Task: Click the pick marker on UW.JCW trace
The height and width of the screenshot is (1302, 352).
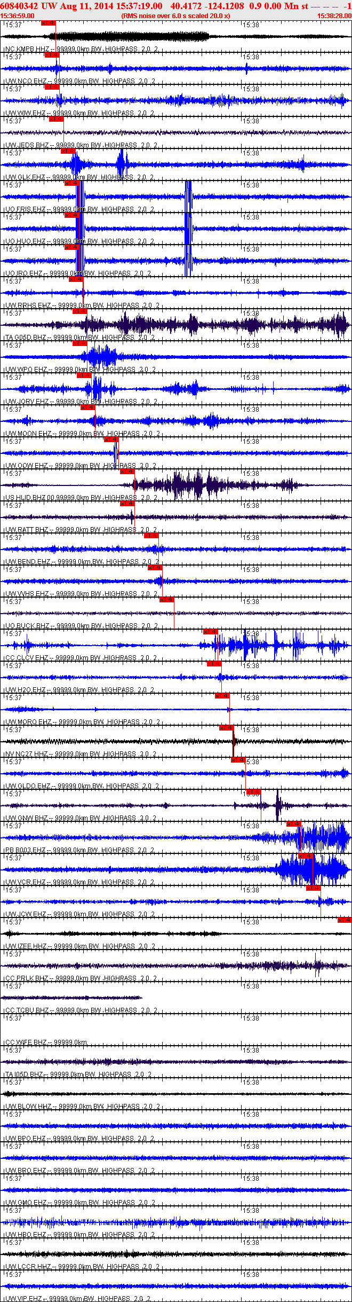Action: point(313,888)
